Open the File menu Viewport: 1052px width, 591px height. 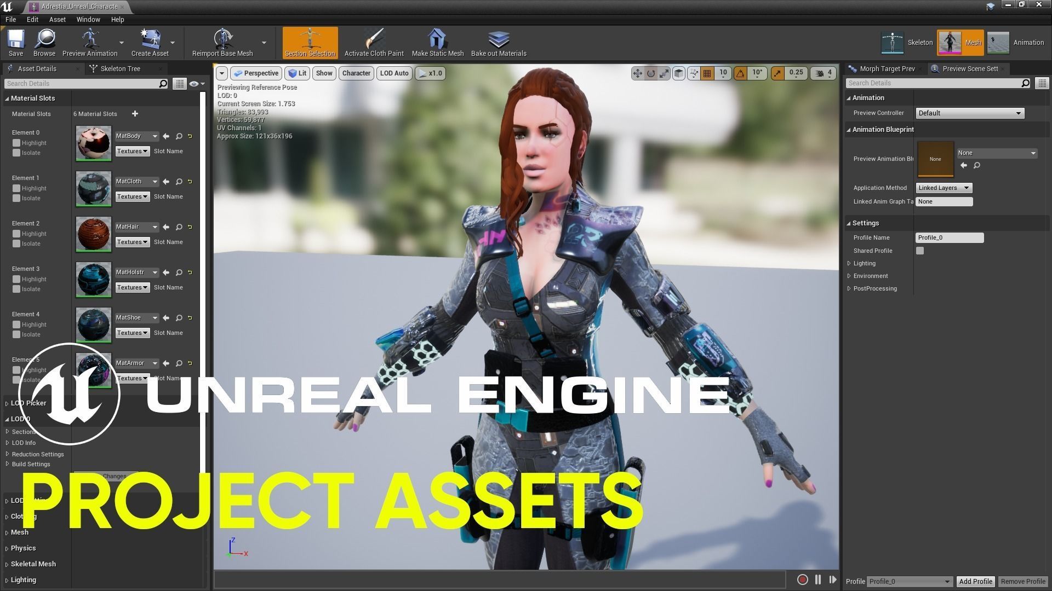pyautogui.click(x=10, y=19)
